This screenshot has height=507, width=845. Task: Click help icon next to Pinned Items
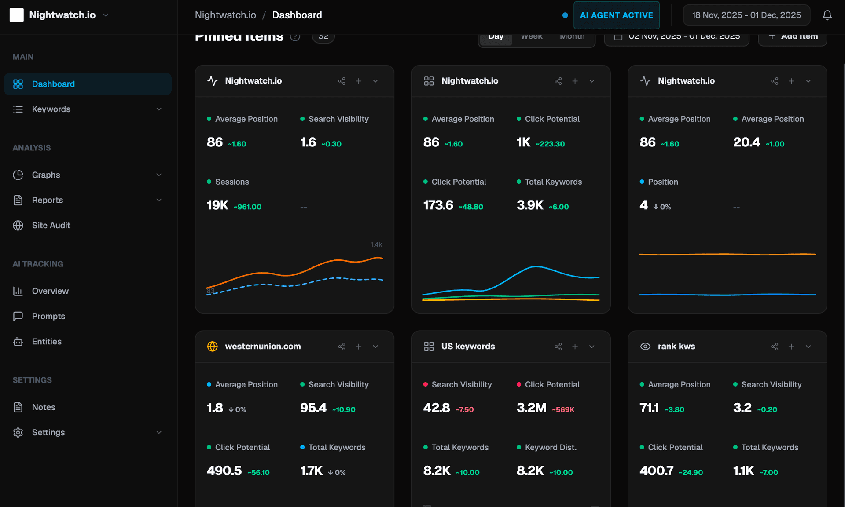(x=295, y=37)
